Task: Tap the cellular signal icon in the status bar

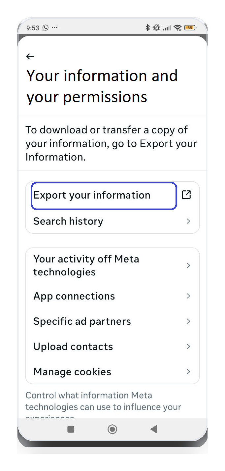Action: (x=167, y=28)
